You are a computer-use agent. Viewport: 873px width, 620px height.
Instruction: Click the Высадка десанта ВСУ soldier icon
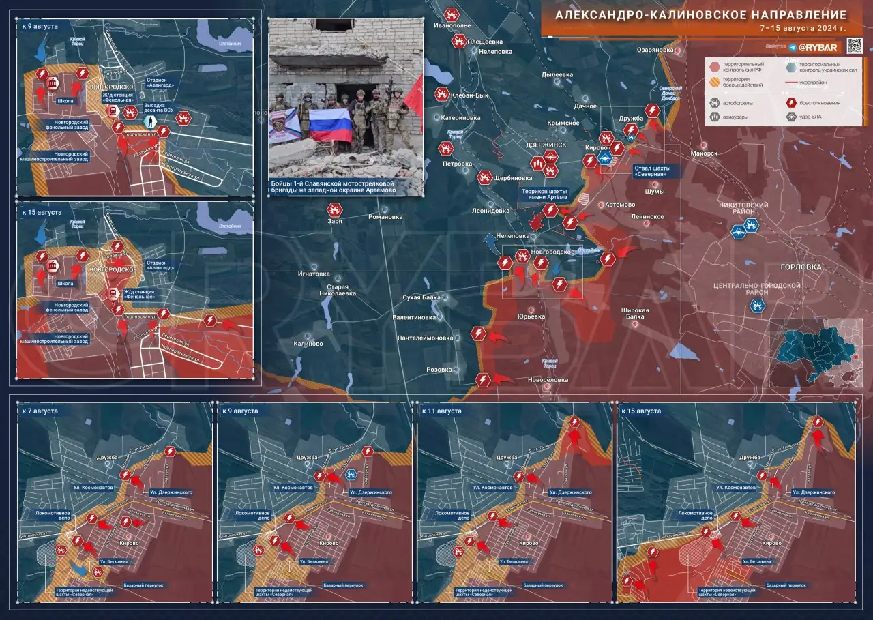click(151, 119)
